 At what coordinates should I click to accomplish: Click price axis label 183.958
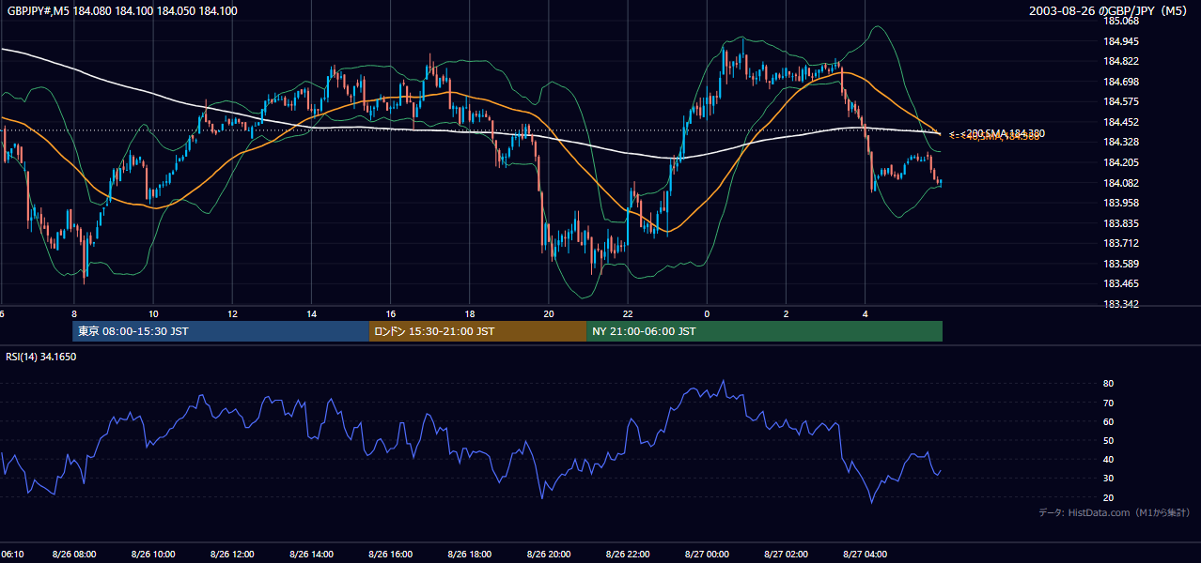pos(1122,203)
